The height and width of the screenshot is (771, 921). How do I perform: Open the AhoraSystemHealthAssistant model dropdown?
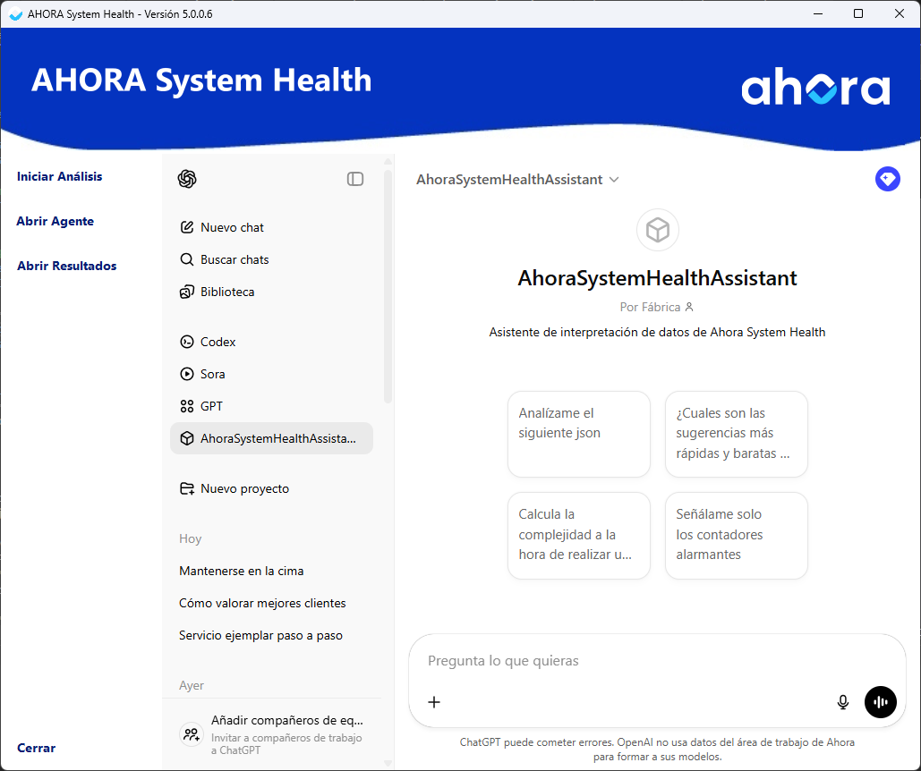click(x=517, y=179)
